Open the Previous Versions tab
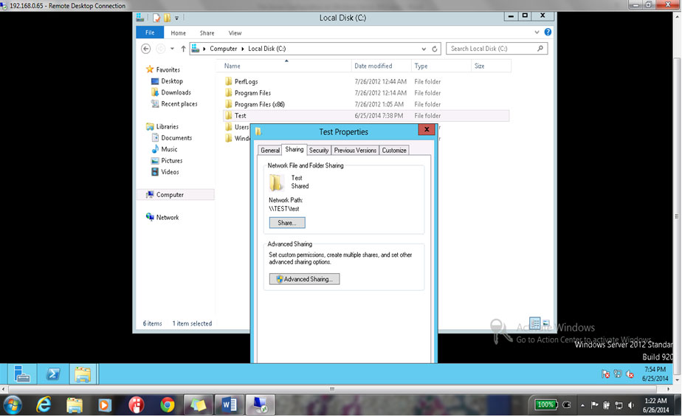This screenshot has width=682, height=417. [x=355, y=150]
